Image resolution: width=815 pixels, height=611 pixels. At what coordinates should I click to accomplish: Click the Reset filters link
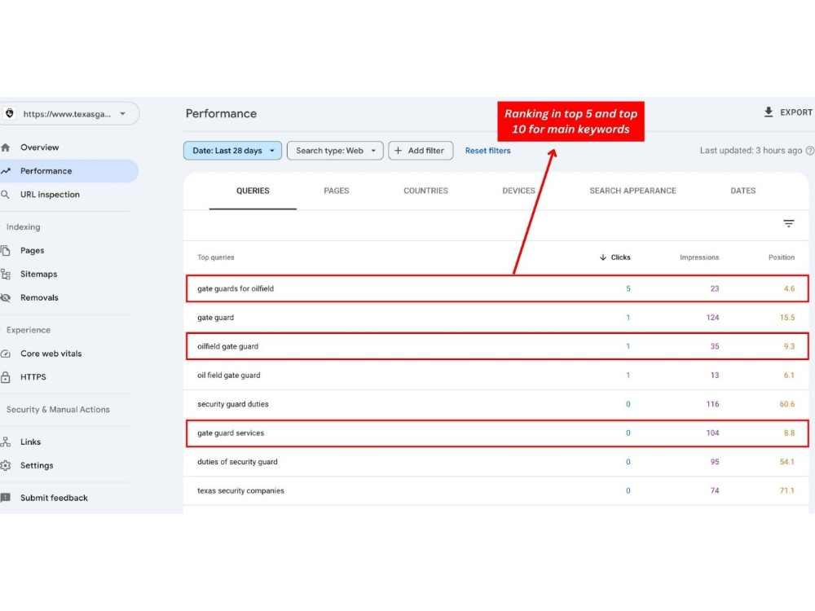(487, 151)
